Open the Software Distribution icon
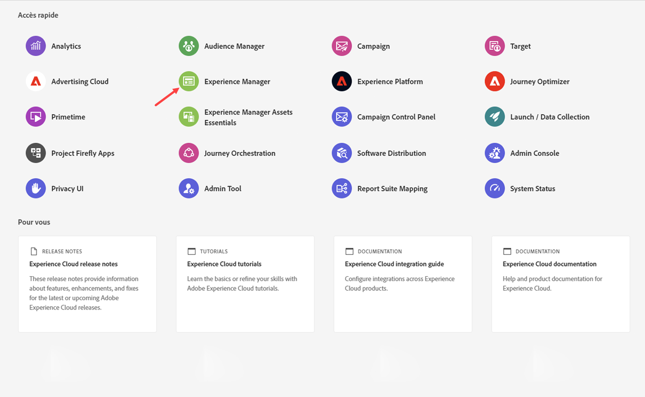Image resolution: width=645 pixels, height=397 pixels. [x=341, y=153]
